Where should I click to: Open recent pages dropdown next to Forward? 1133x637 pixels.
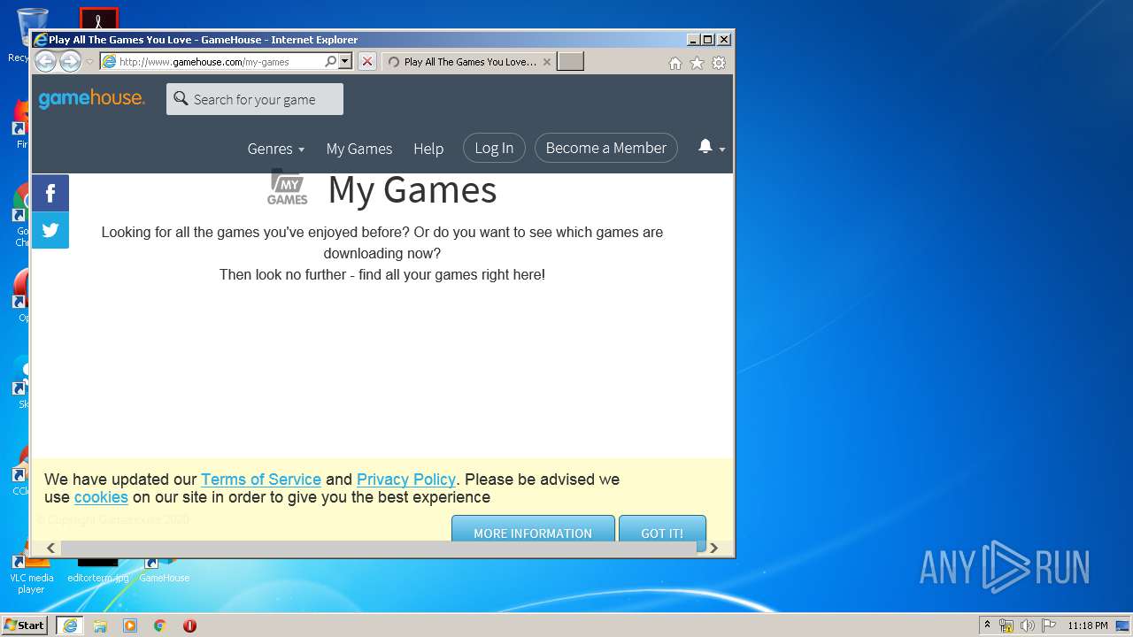[x=89, y=62]
